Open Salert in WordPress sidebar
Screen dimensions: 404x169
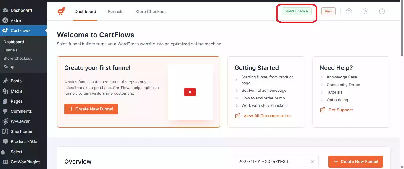(x=16, y=152)
